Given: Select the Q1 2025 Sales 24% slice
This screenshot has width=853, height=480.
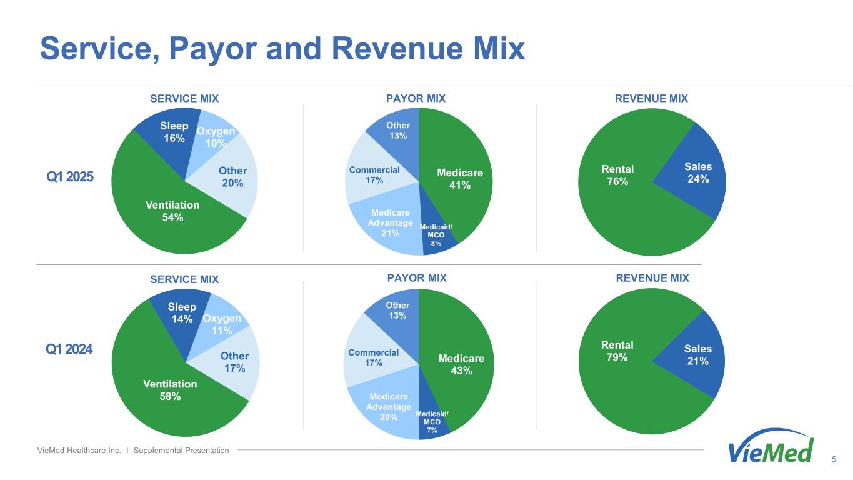Looking at the screenshot, I should pyautogui.click(x=697, y=173).
